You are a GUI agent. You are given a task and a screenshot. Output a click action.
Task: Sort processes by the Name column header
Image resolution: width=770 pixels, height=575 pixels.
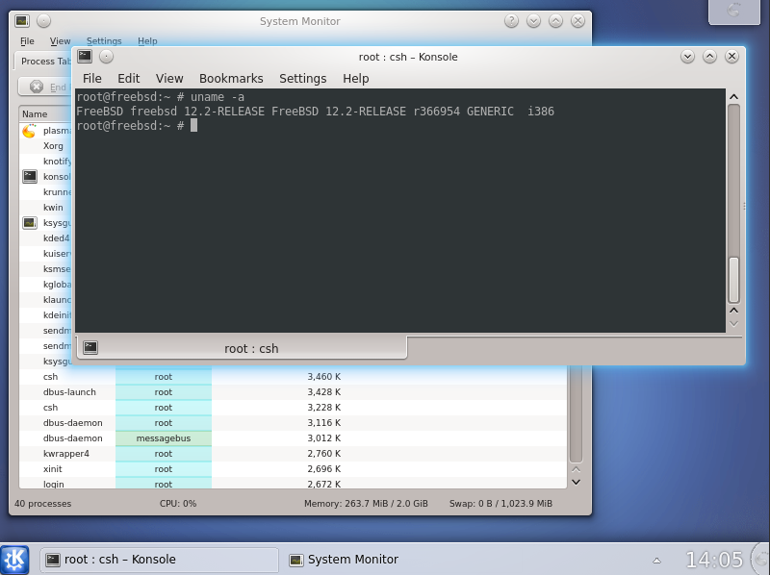pos(45,113)
